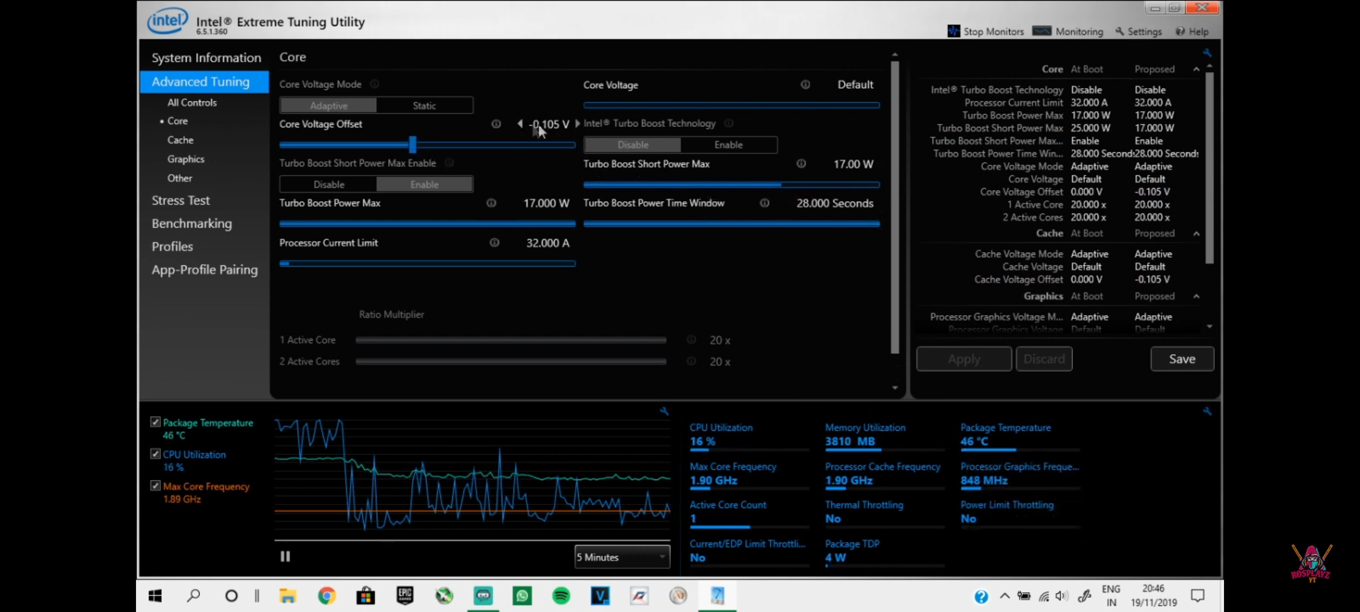The width and height of the screenshot is (1360, 612).
Task: Select the Core sidebar icon
Action: pos(177,121)
